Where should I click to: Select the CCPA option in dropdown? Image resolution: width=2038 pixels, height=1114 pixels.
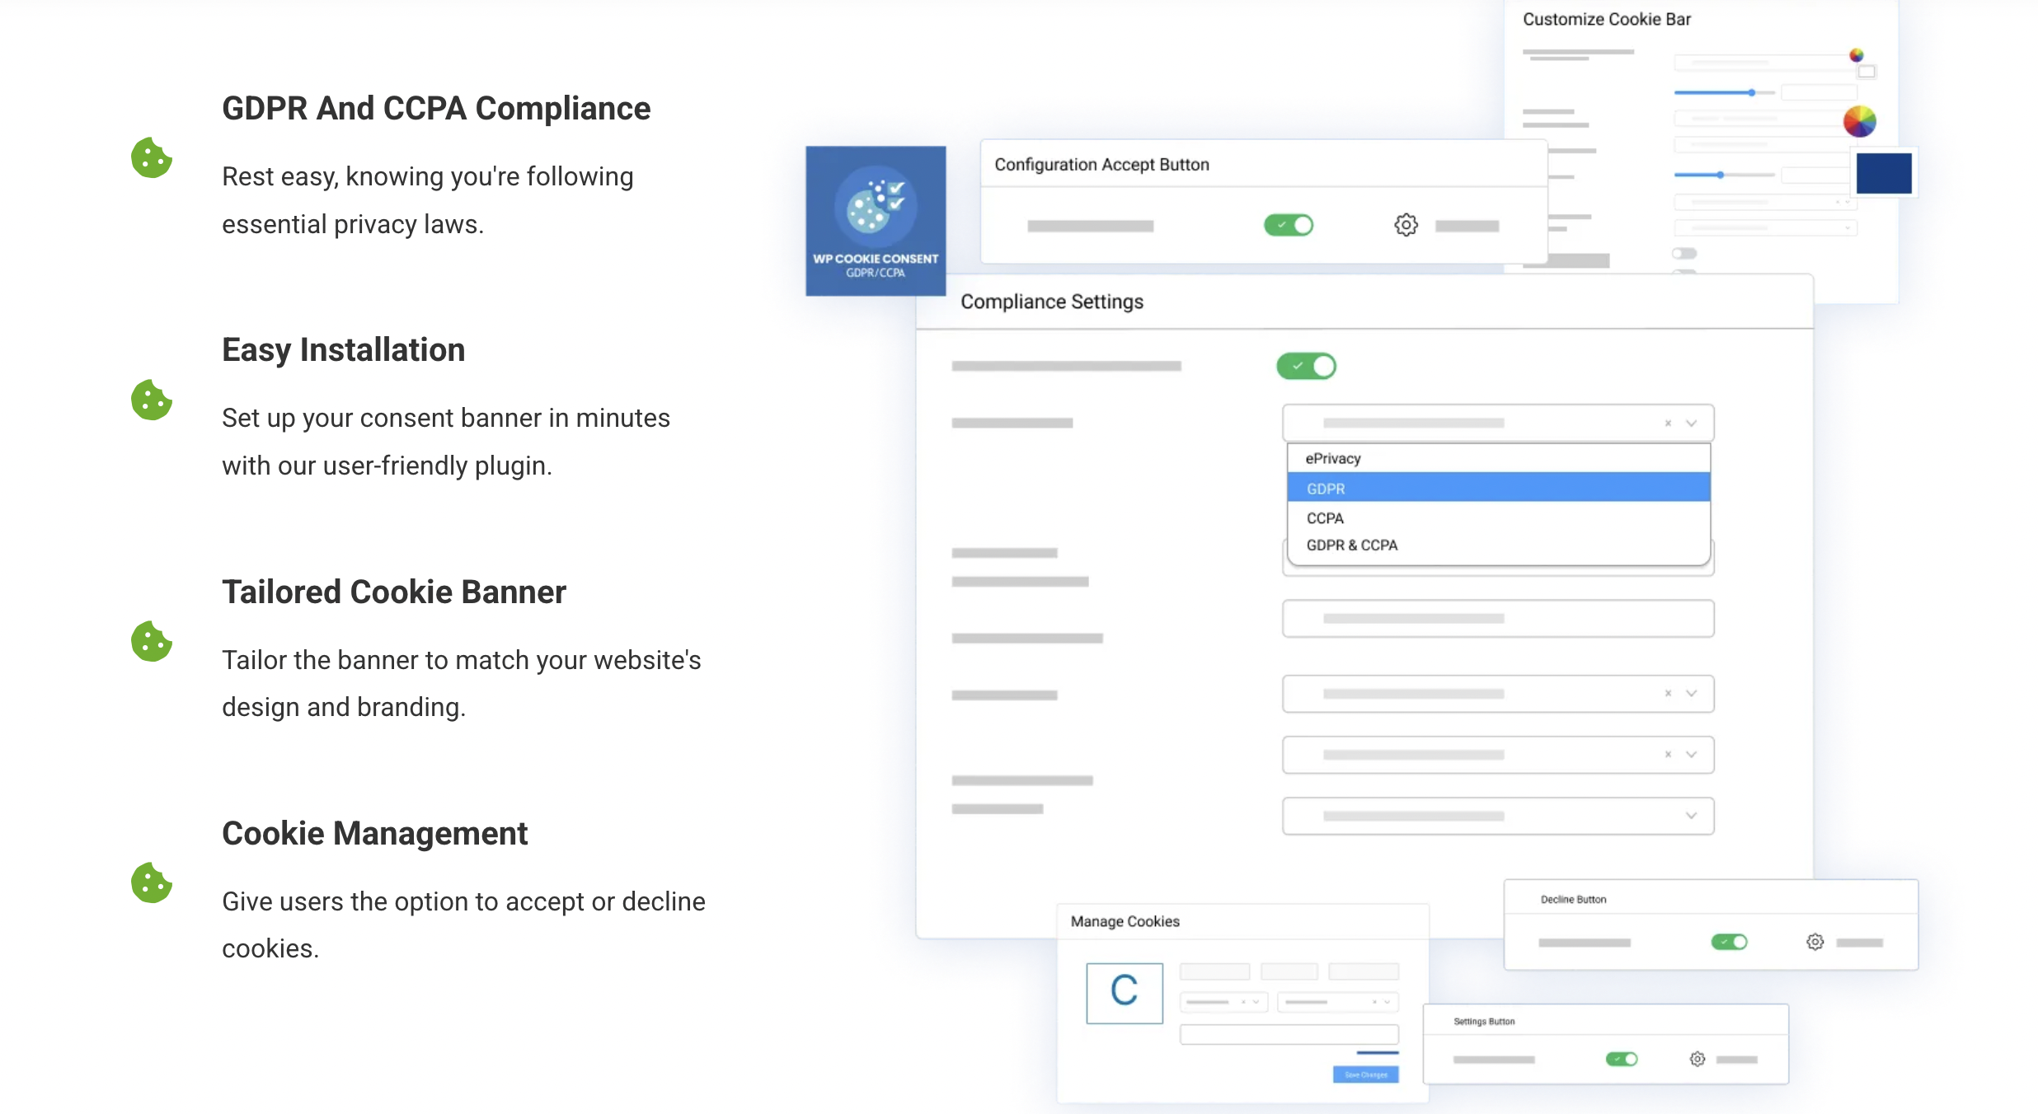tap(1325, 517)
